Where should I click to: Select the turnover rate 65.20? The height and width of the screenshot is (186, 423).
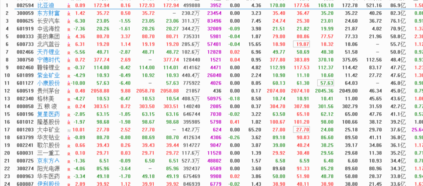[255, 130]
